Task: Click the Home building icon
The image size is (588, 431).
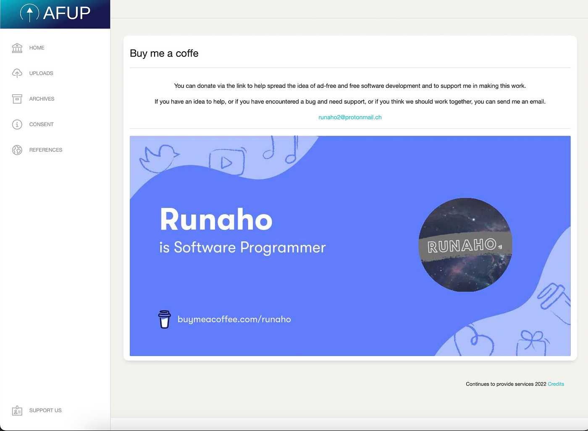Action: 17,48
